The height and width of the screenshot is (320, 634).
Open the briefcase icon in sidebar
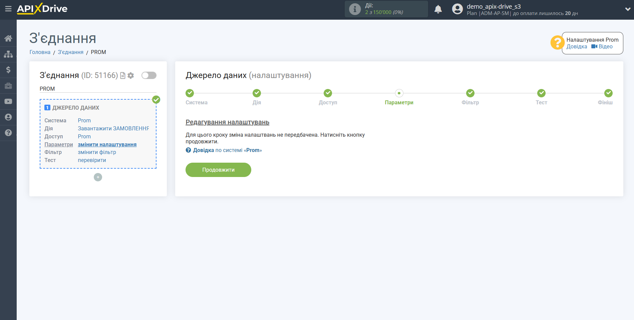8,86
